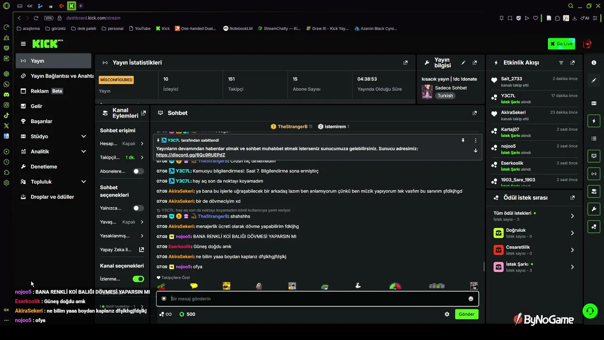Open pinned message options menu
Screen dimensions: 604x340
click(475, 140)
